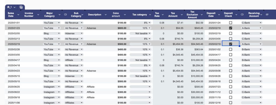Open the empty Receiving Account dropdown for 2025/11/06
Screen dimensions: 276x105
[x=251, y=103]
